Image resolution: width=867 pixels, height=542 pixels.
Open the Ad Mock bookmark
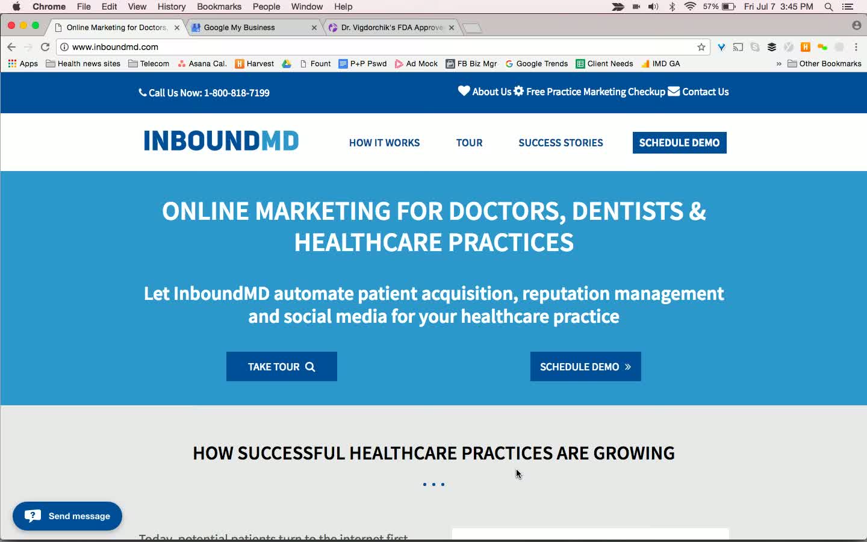click(416, 64)
